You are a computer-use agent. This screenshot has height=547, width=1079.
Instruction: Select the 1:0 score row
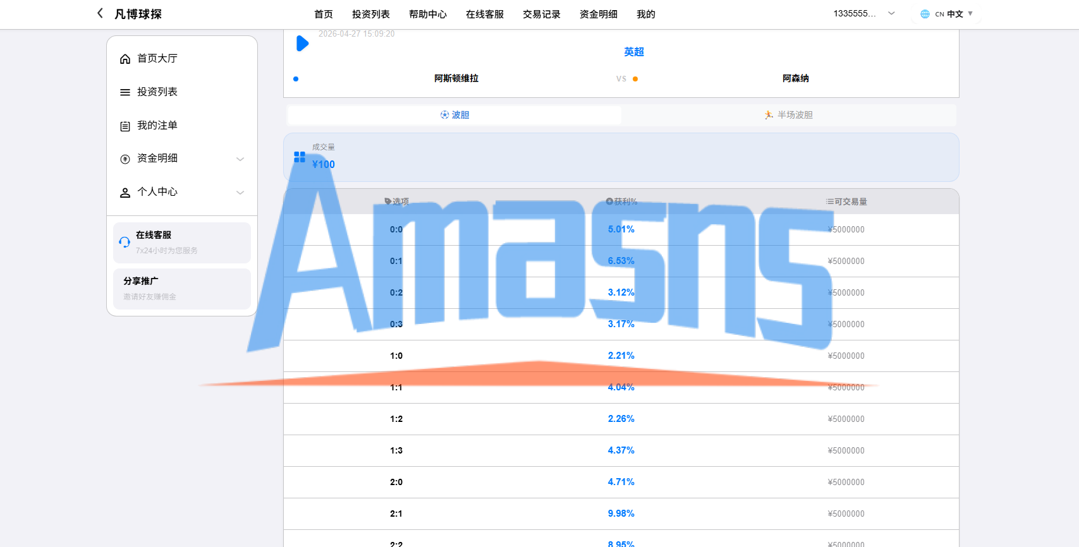pyautogui.click(x=621, y=356)
